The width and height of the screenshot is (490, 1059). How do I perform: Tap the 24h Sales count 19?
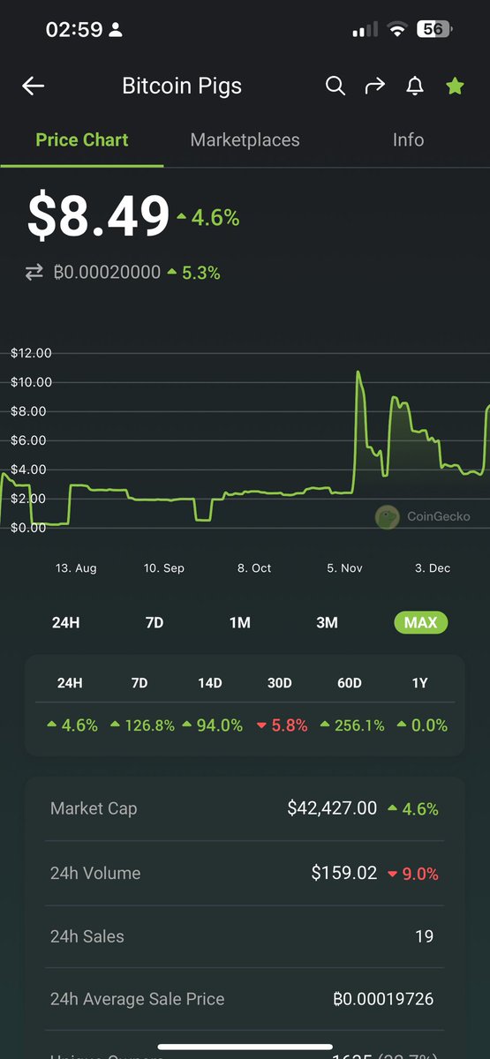point(425,936)
